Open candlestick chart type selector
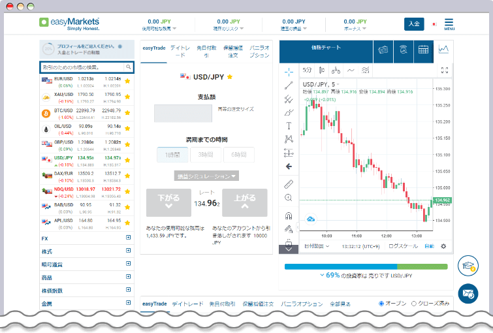Screen dimensions: 493x333 (322, 70)
